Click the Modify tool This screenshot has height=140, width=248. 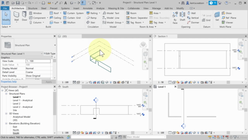tap(6, 17)
